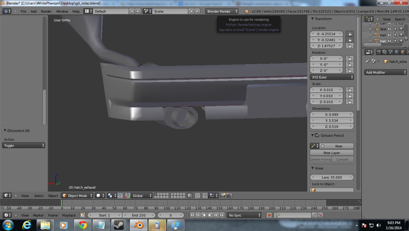Open Outliner editor type selector

(x=369, y=19)
